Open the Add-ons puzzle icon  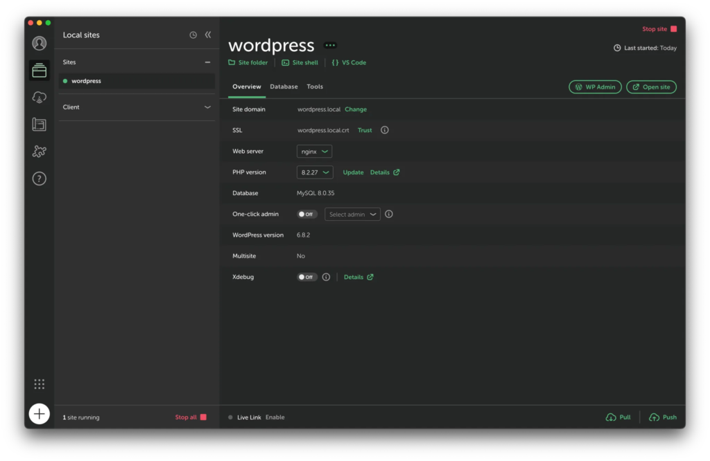[x=40, y=152]
